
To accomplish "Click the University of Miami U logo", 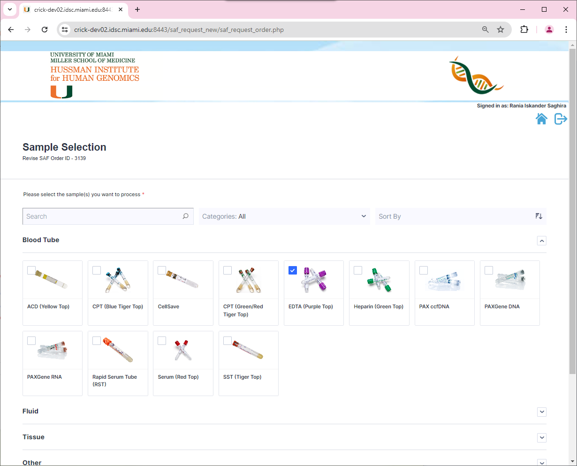I will (61, 92).
